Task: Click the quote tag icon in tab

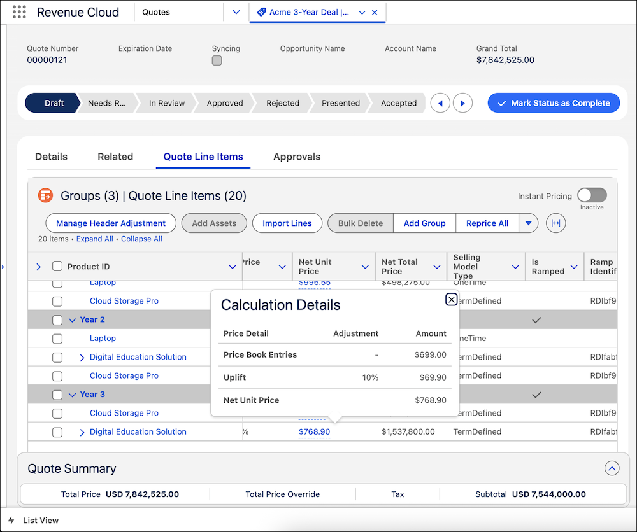Action: pyautogui.click(x=262, y=12)
